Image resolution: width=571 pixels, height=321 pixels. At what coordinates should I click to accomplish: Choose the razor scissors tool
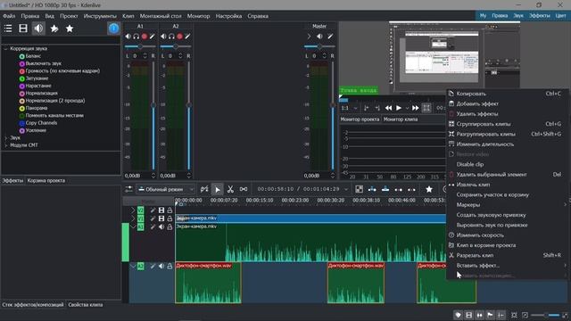[230, 189]
